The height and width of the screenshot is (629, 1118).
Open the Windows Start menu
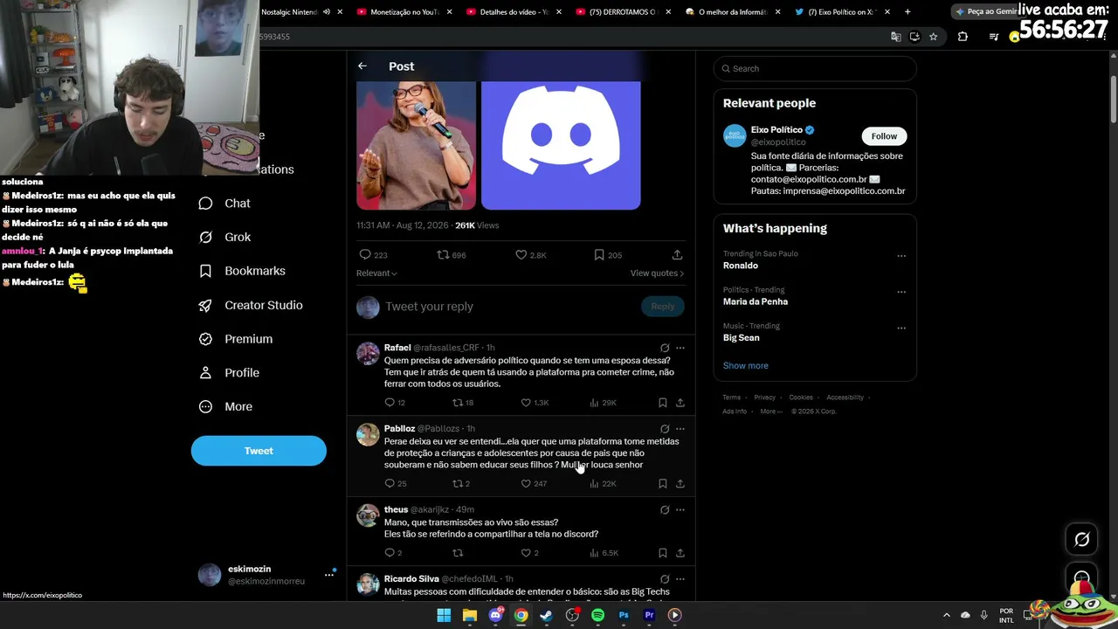(444, 615)
